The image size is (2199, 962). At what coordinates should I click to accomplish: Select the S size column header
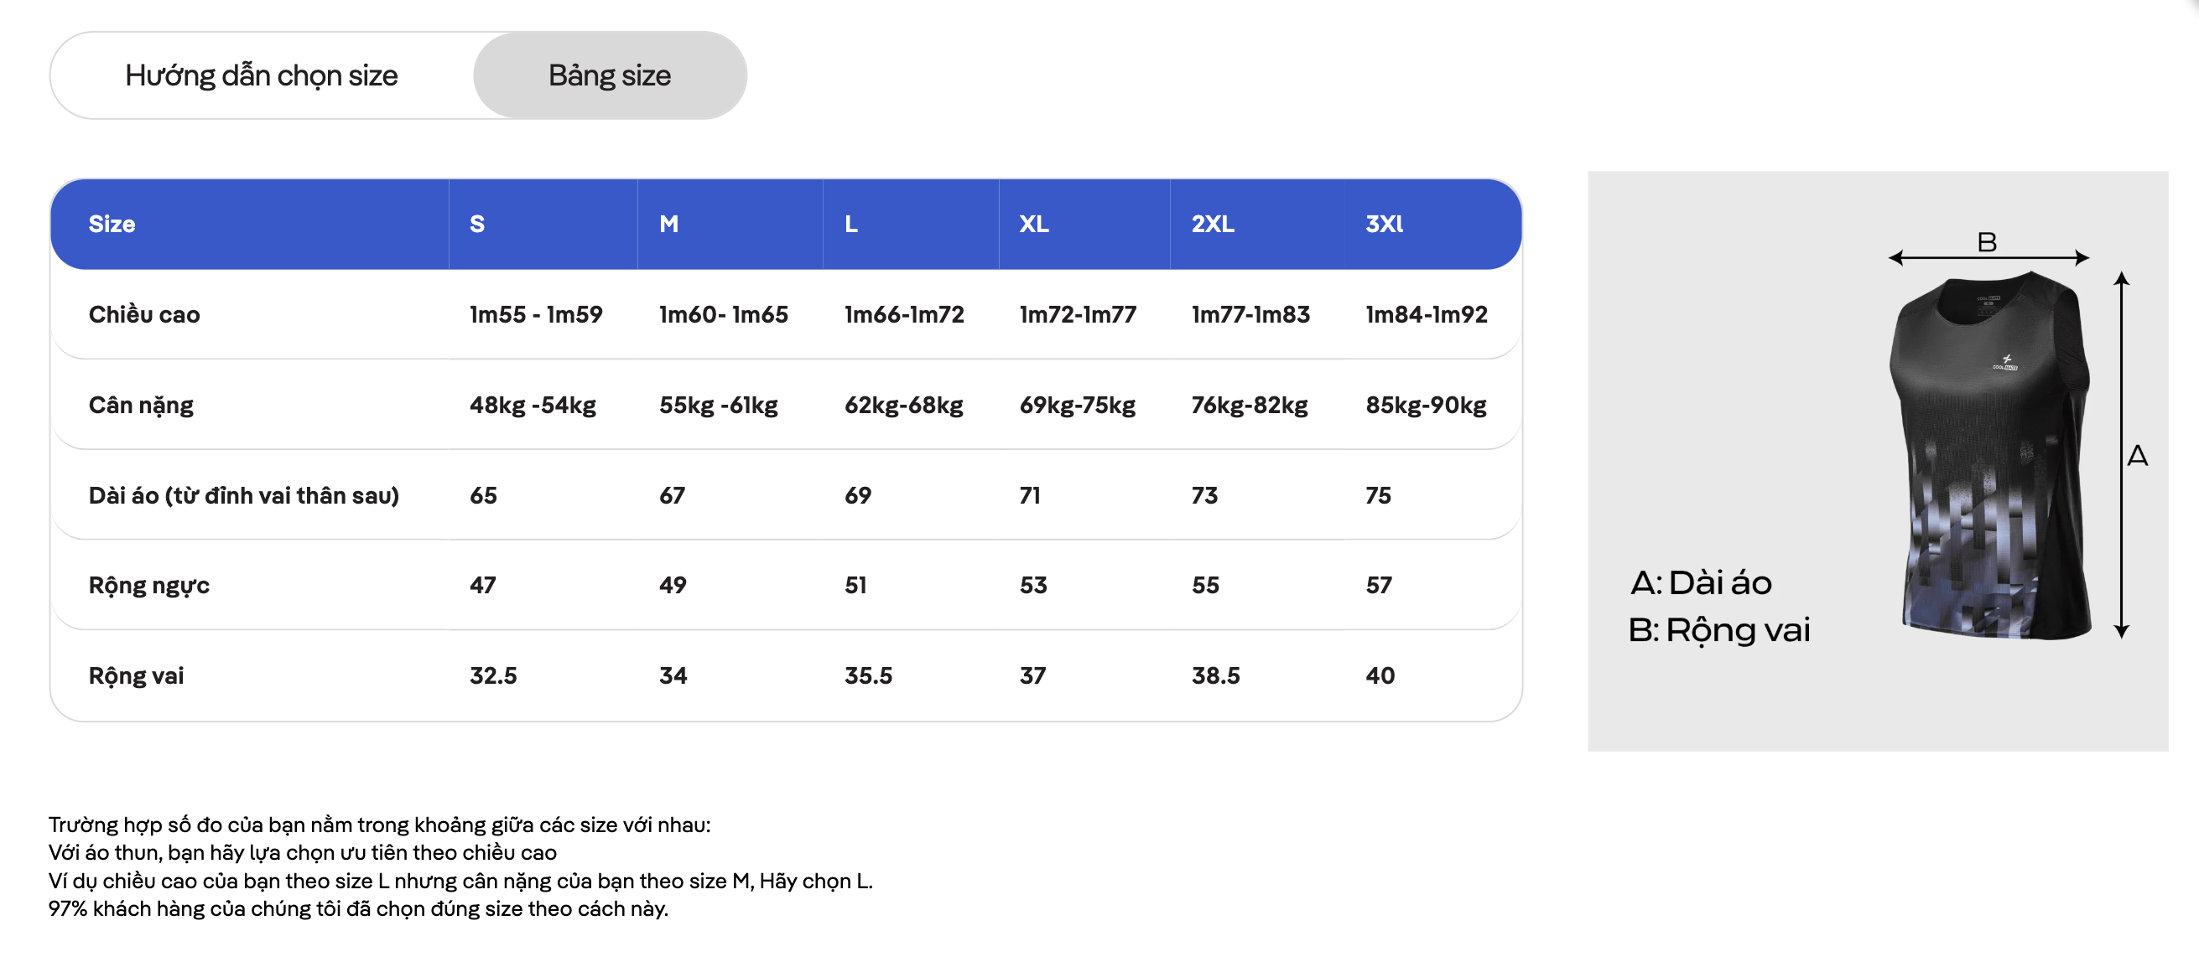tap(477, 225)
